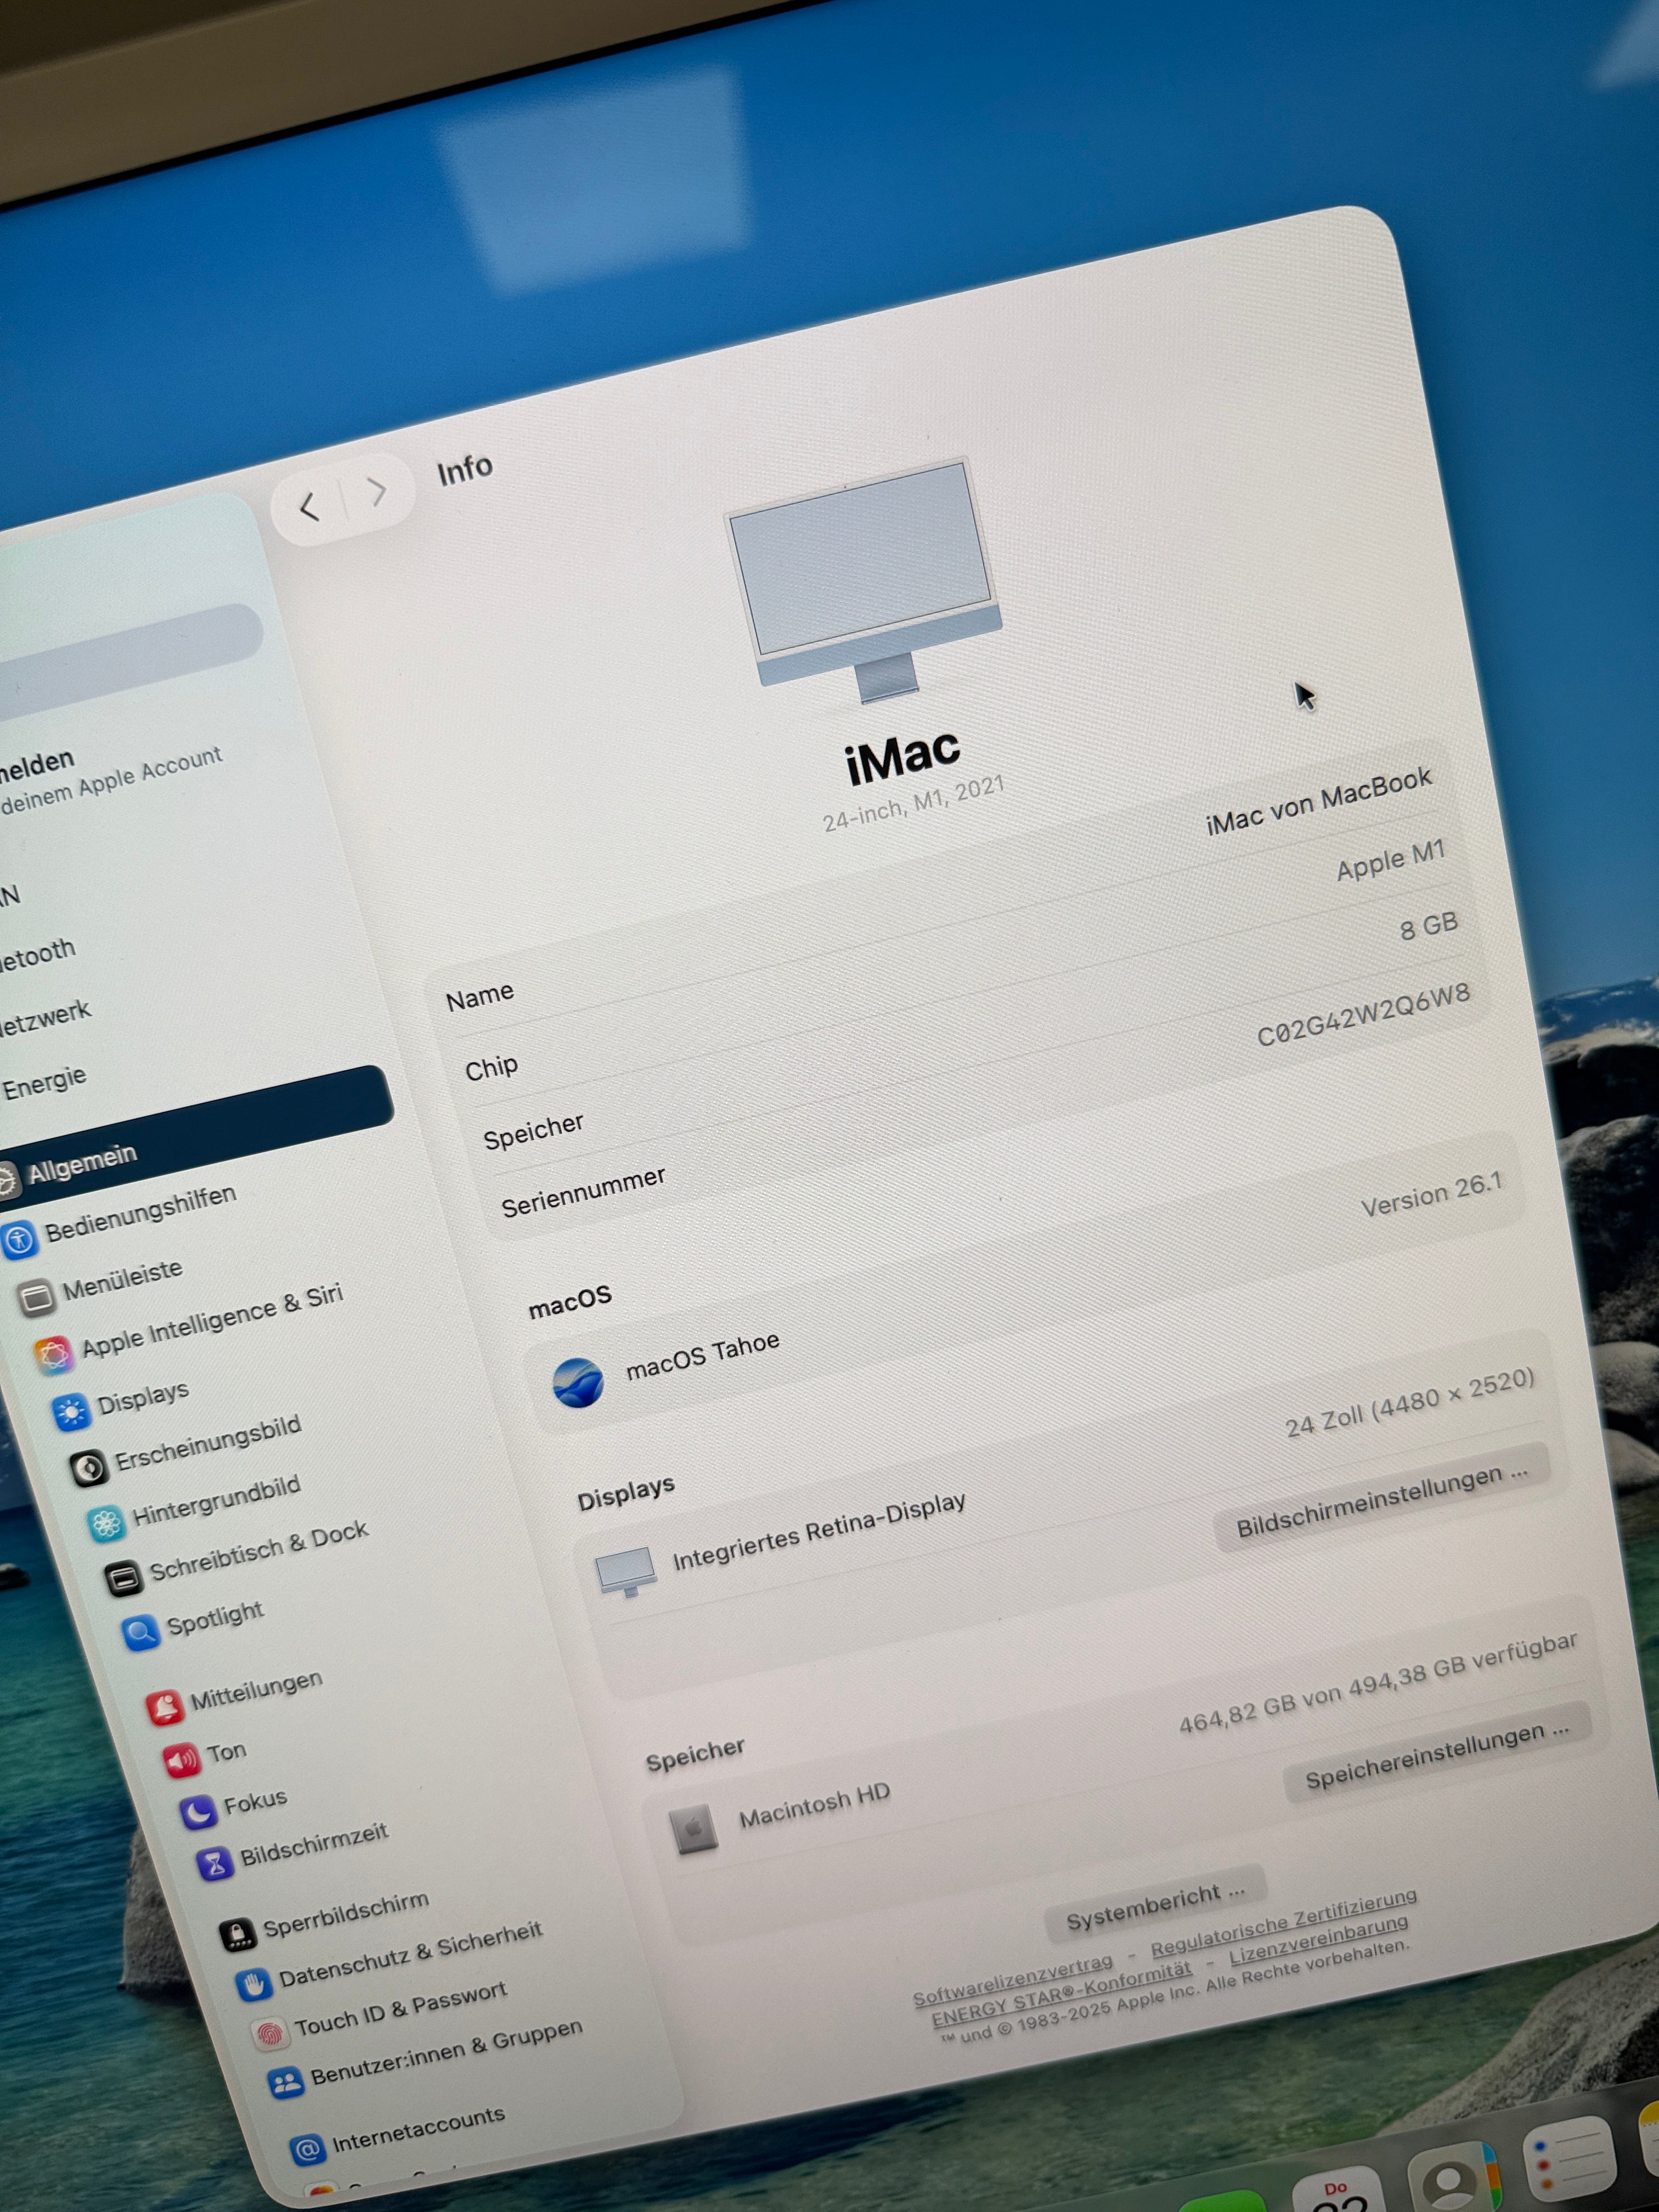This screenshot has width=1659, height=2212.
Task: Click 464,82 GB von 494,38 GB verfügbar
Action: pos(1378,1683)
